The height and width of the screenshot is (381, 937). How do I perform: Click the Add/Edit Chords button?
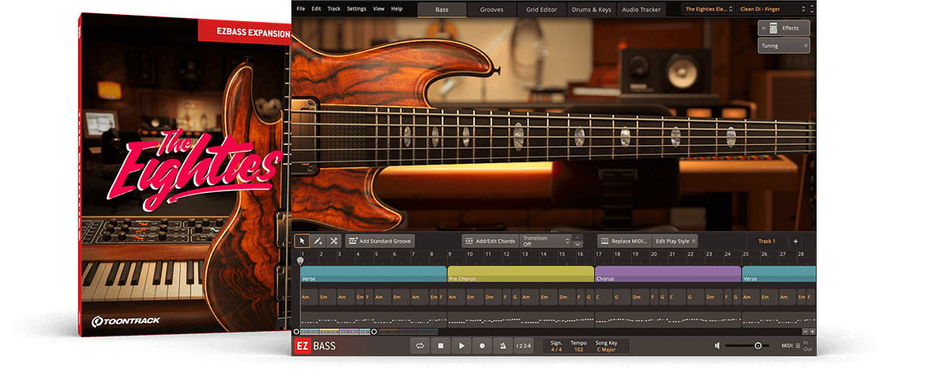pyautogui.click(x=490, y=241)
